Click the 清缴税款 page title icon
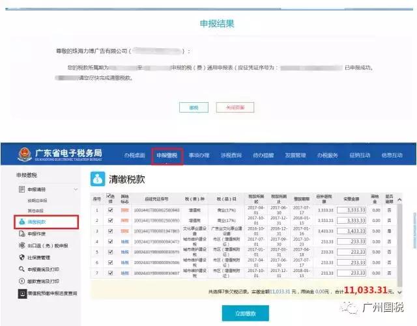 click(98, 179)
